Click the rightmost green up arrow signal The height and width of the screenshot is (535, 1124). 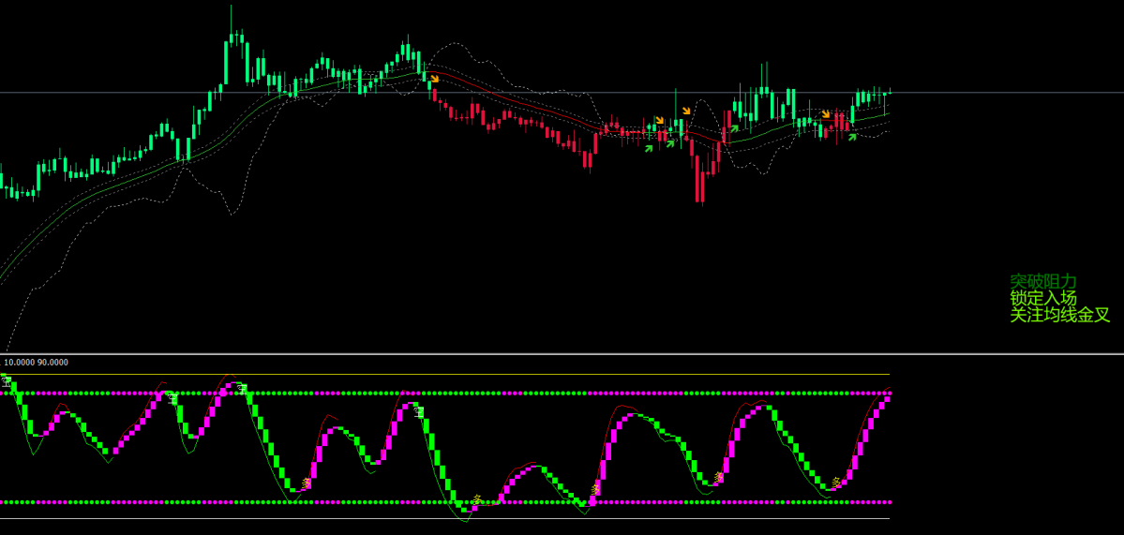(x=852, y=137)
